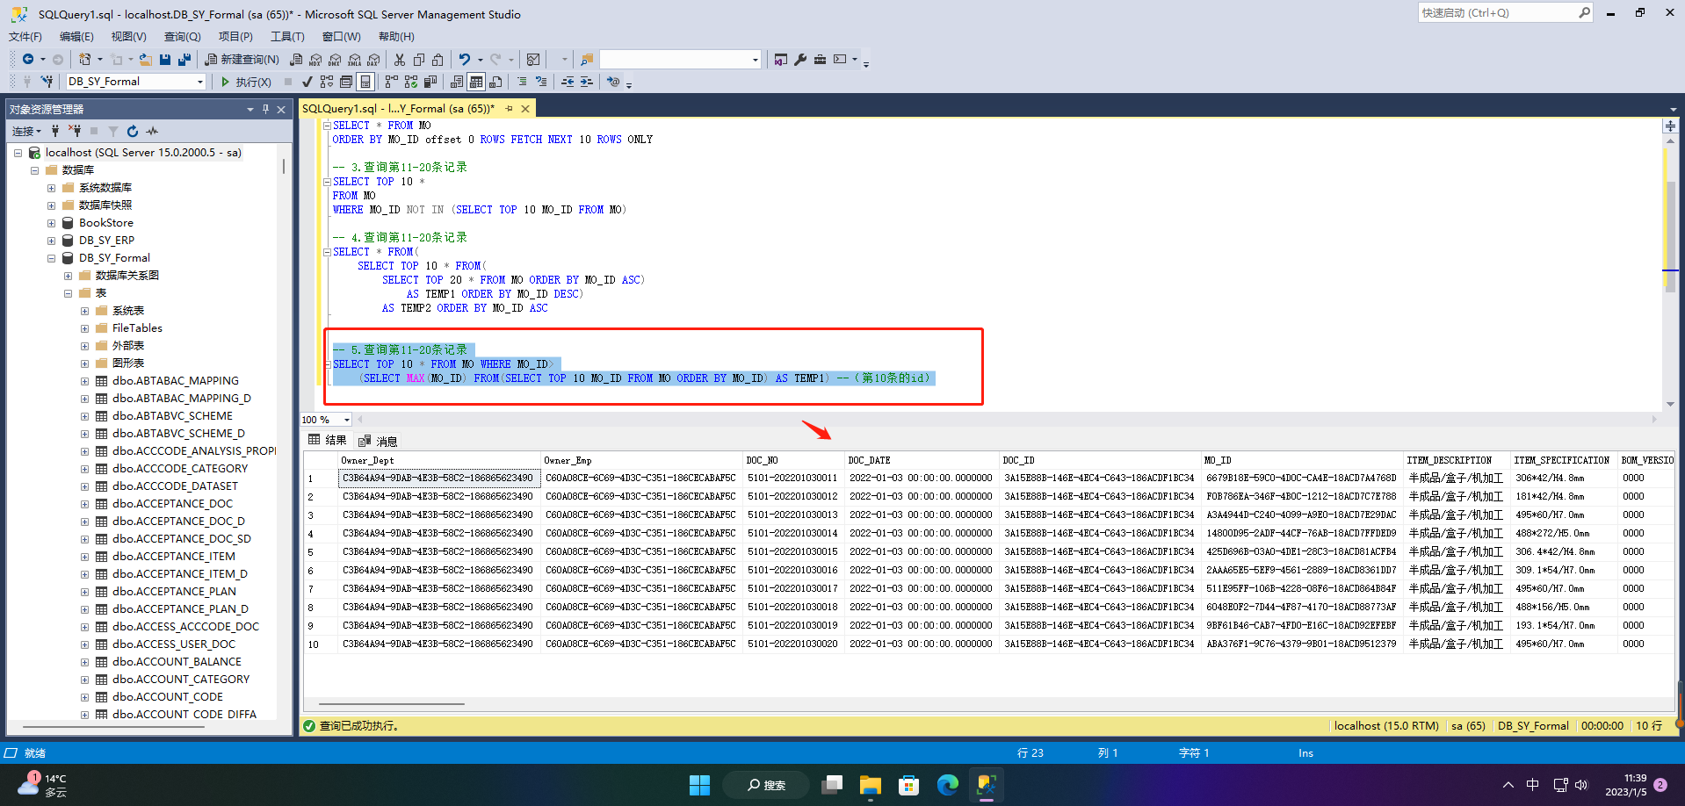Toggle IntelliSense Enabled button

point(365,82)
